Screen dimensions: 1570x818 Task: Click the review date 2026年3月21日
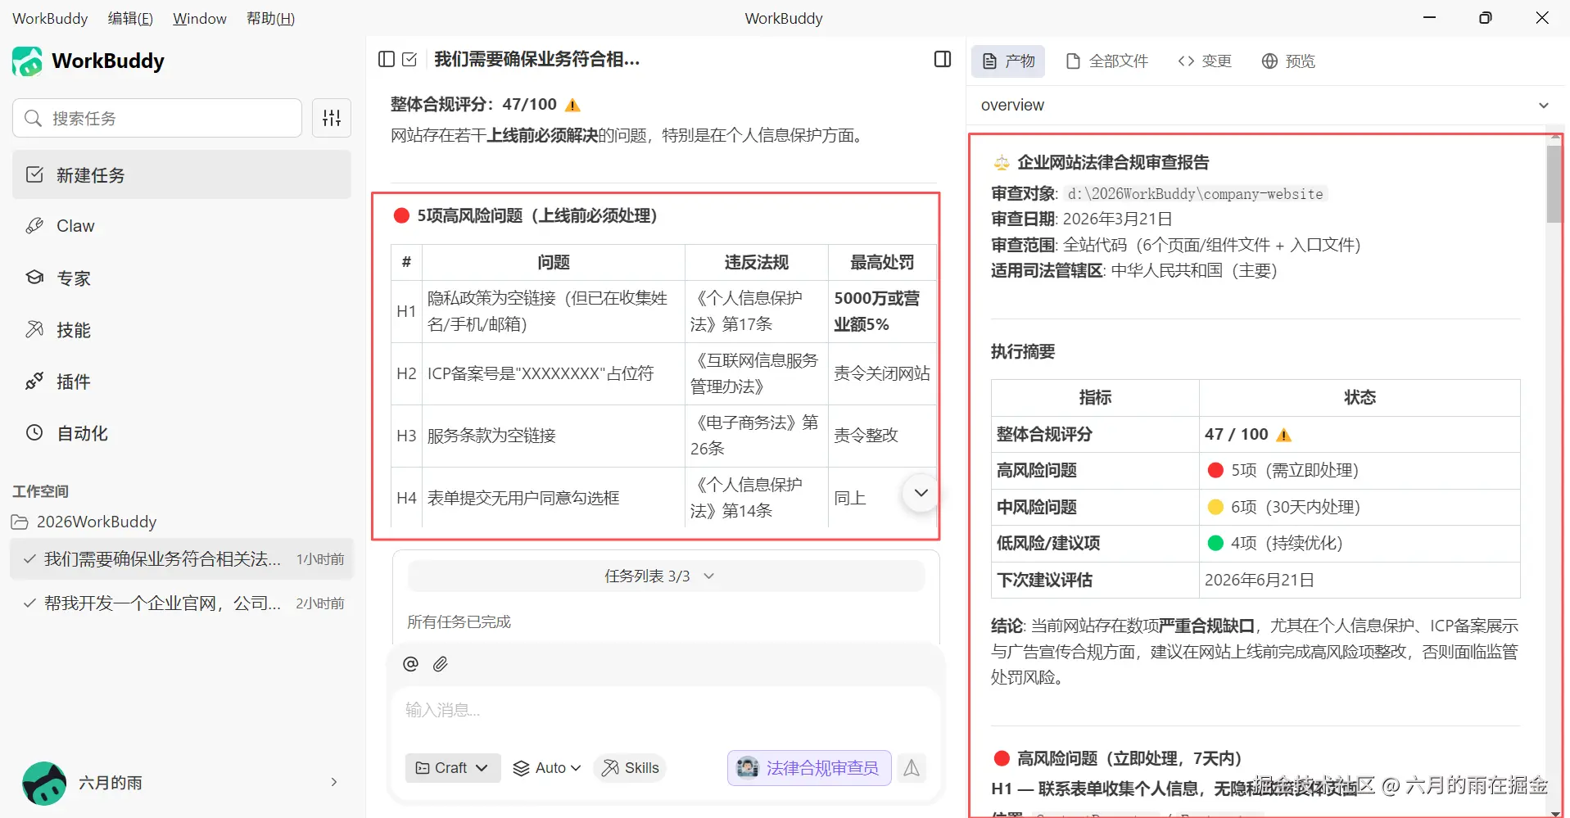[x=1117, y=219]
